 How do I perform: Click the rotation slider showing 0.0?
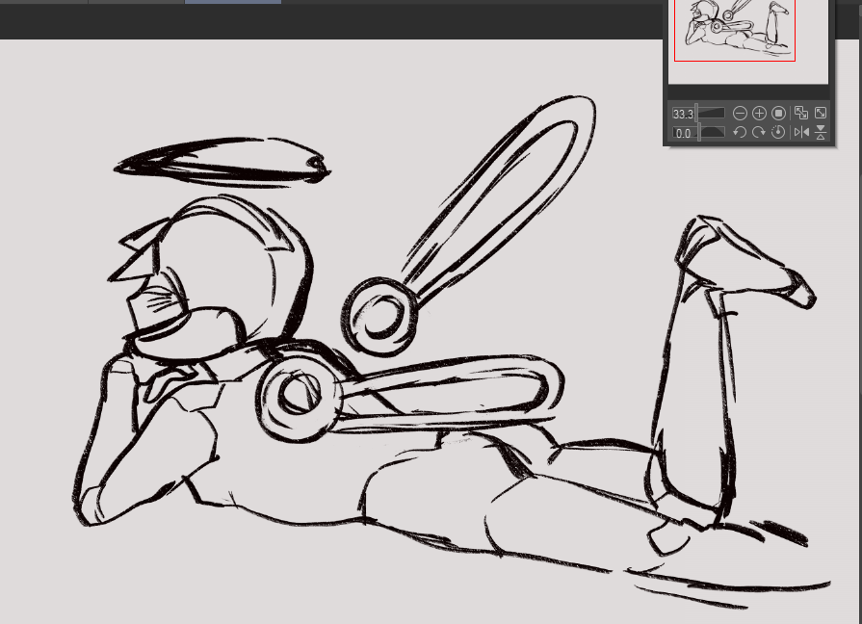(698, 133)
